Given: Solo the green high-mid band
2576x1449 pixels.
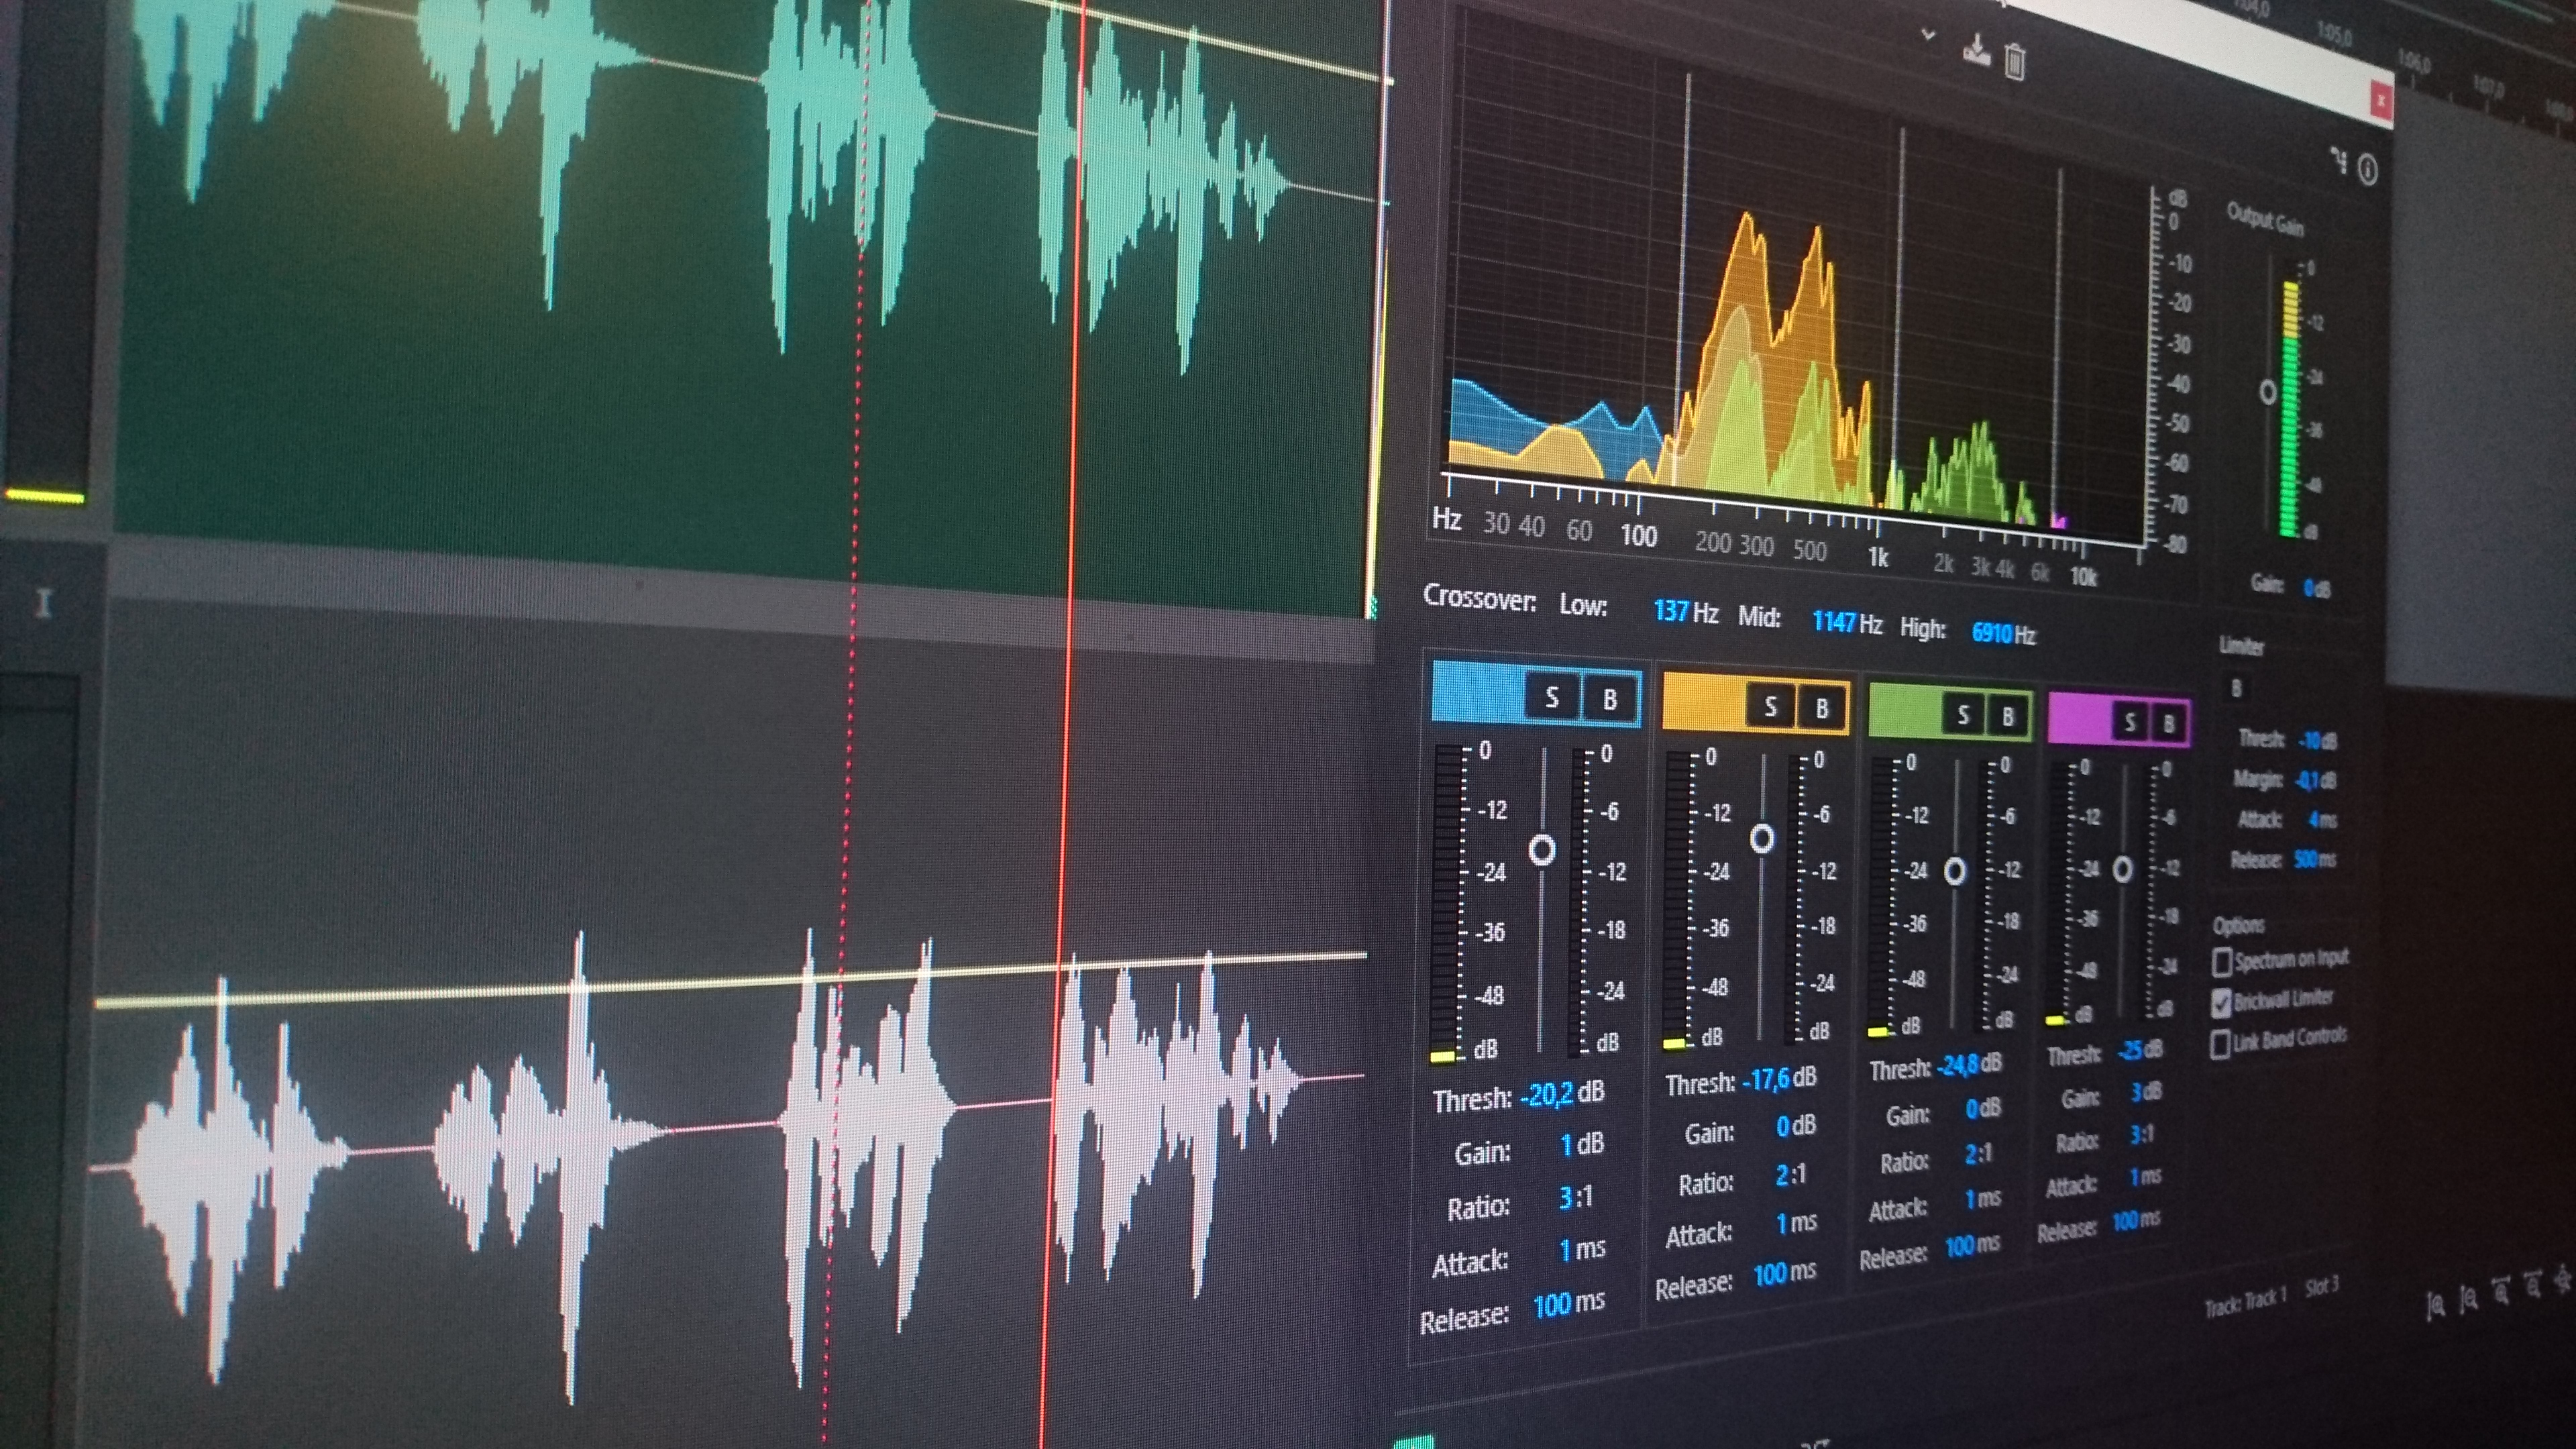Looking at the screenshot, I should [1963, 714].
